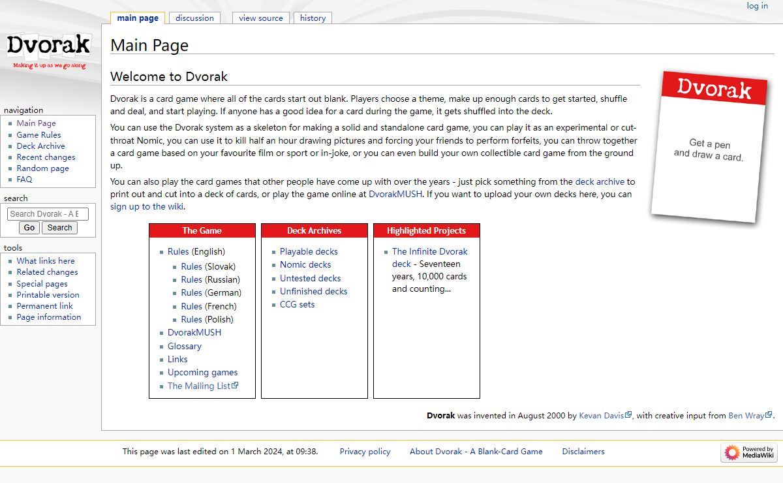This screenshot has width=783, height=483.
Task: Open What links here tool
Action: pos(46,261)
